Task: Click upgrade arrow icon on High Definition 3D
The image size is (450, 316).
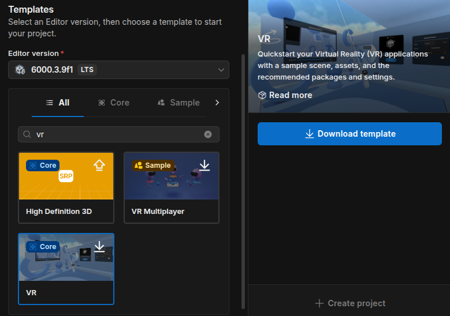Action: tap(99, 165)
